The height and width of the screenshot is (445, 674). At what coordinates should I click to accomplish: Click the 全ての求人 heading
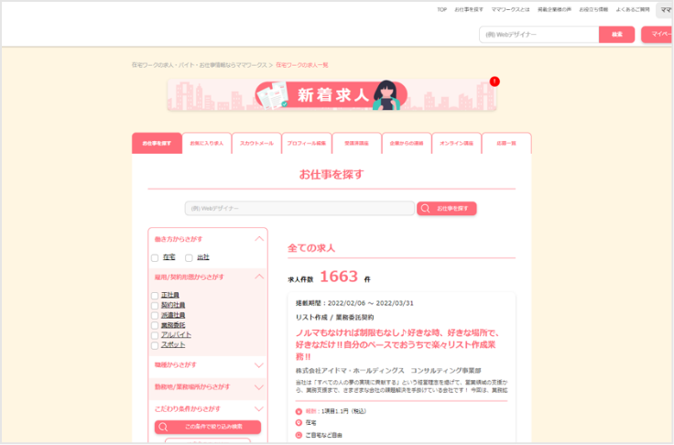pos(311,248)
